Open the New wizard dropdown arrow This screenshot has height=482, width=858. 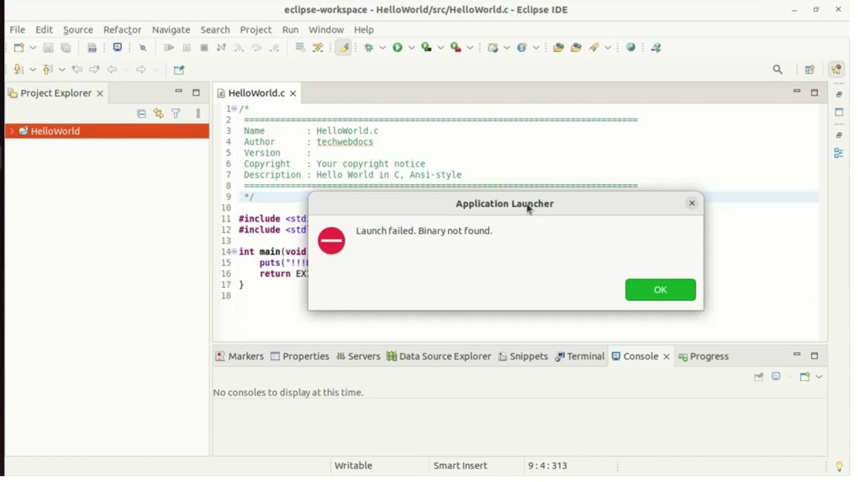point(33,48)
